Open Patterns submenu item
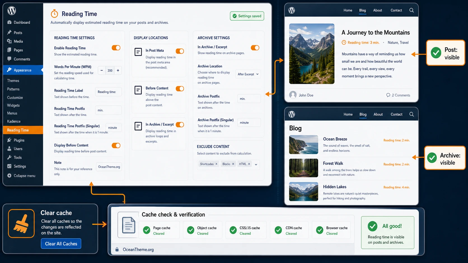This screenshot has height=263, width=468. coord(13,89)
